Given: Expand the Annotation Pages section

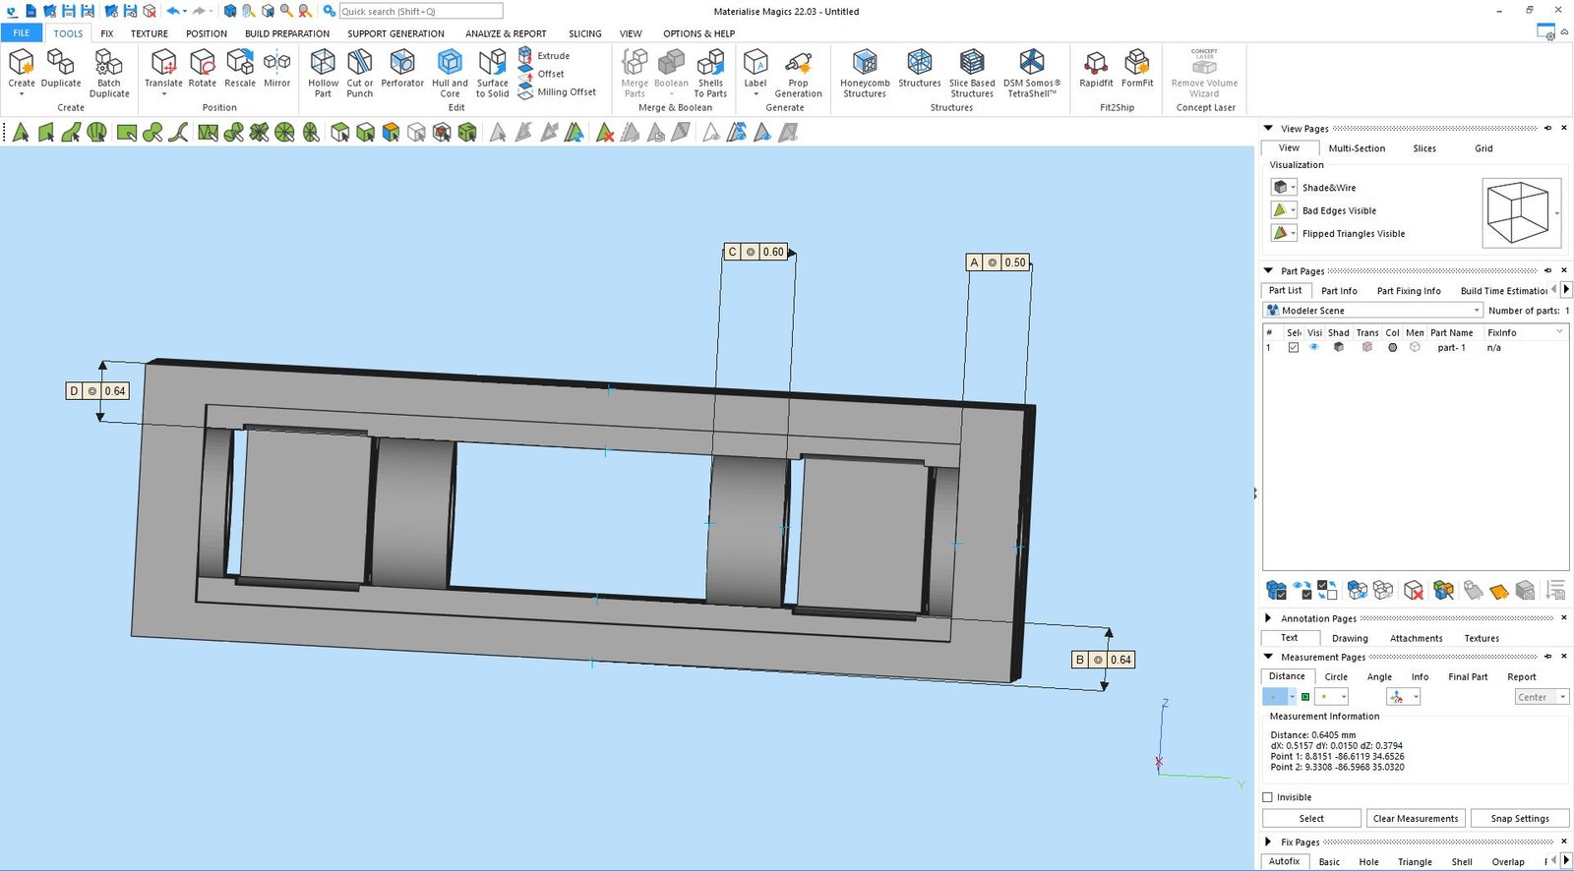Looking at the screenshot, I should tap(1268, 618).
